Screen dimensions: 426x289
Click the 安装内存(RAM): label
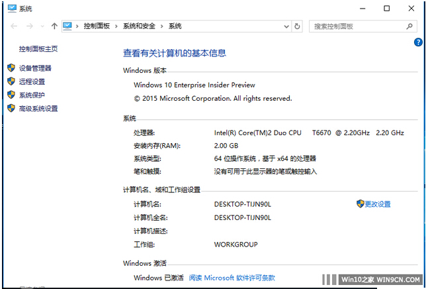click(x=157, y=146)
